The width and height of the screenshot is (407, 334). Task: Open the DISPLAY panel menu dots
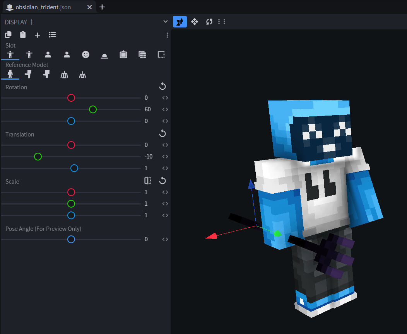point(32,22)
